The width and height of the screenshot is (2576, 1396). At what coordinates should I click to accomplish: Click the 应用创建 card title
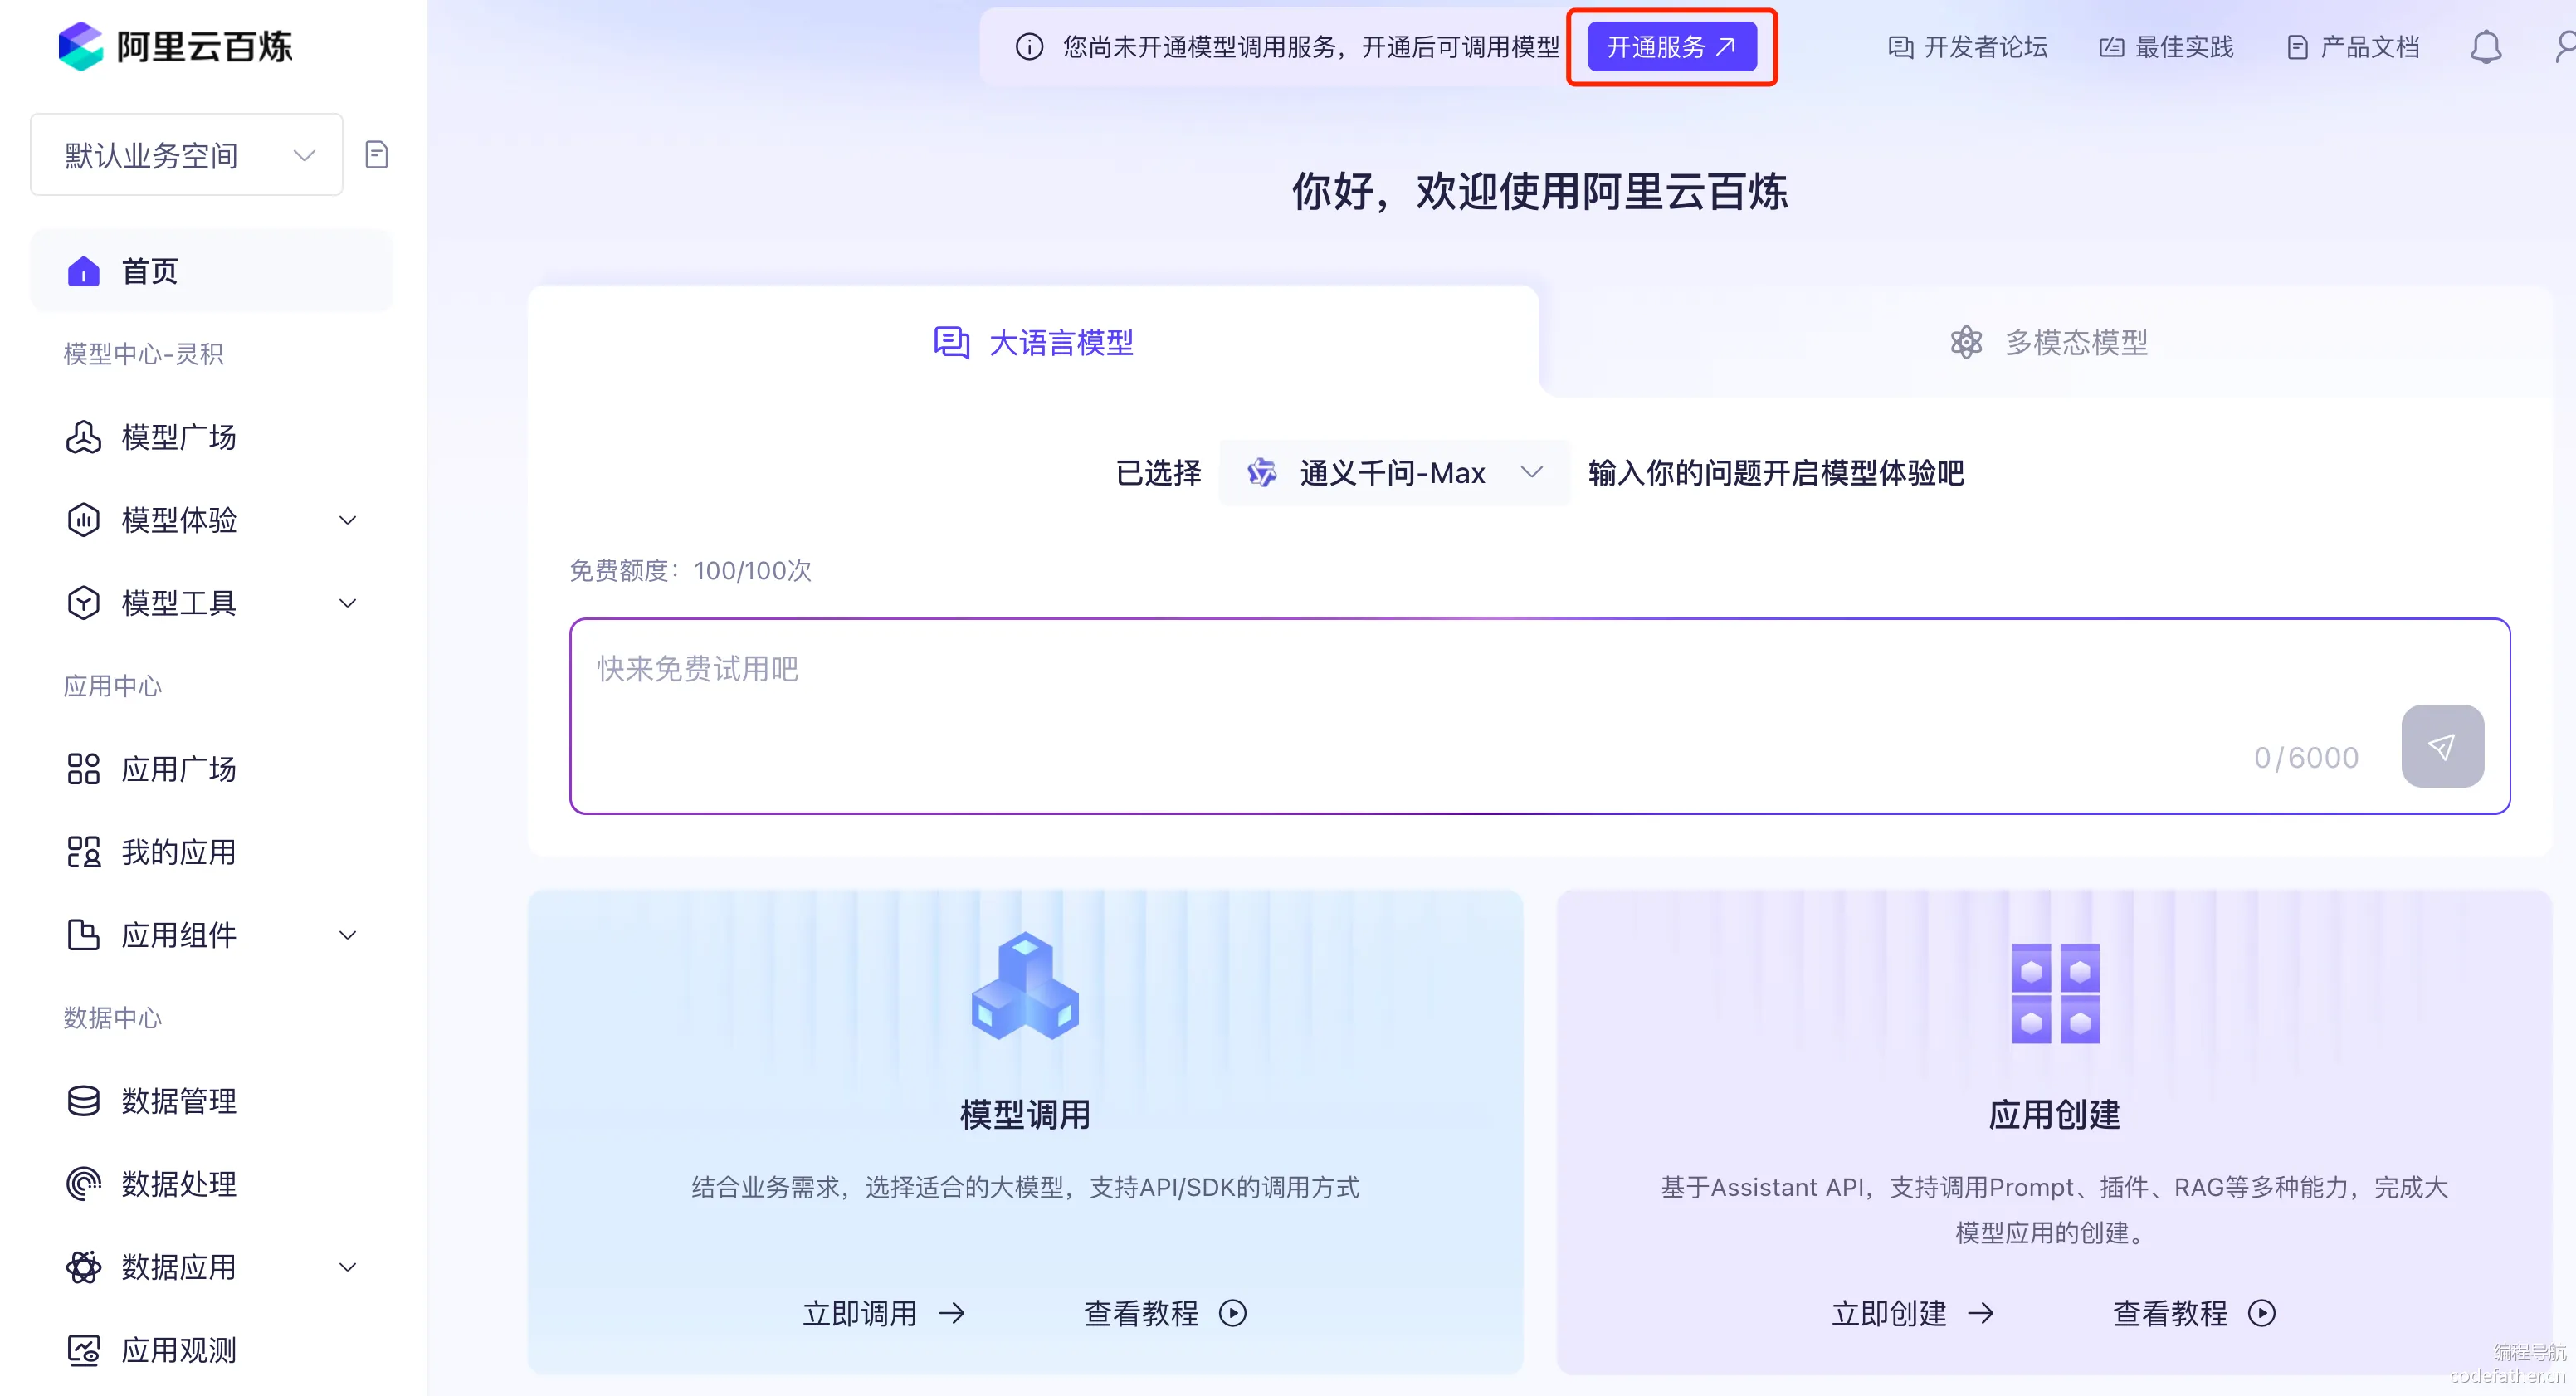pos(2054,1114)
